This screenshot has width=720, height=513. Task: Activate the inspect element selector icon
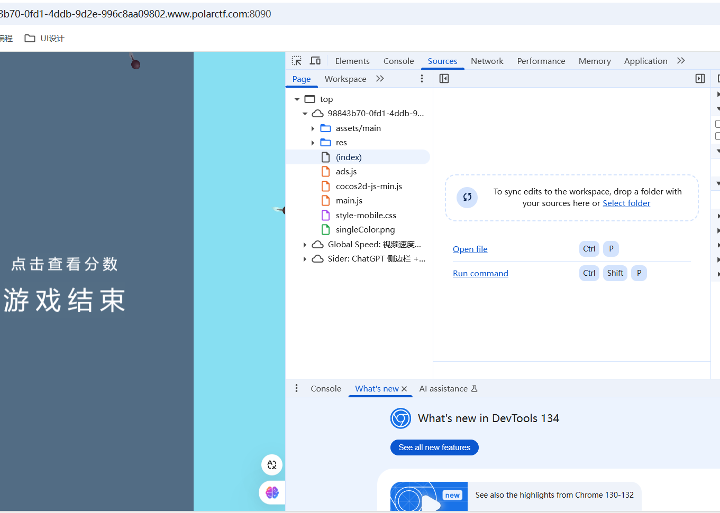(297, 61)
